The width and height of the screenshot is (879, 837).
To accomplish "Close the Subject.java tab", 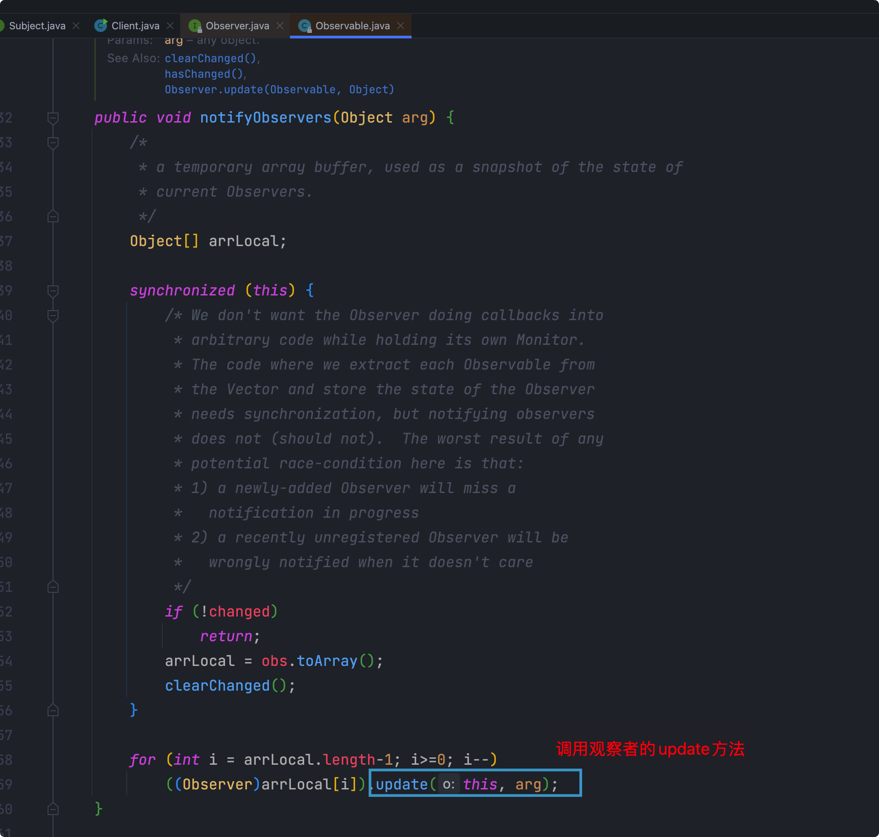I will click(x=76, y=26).
